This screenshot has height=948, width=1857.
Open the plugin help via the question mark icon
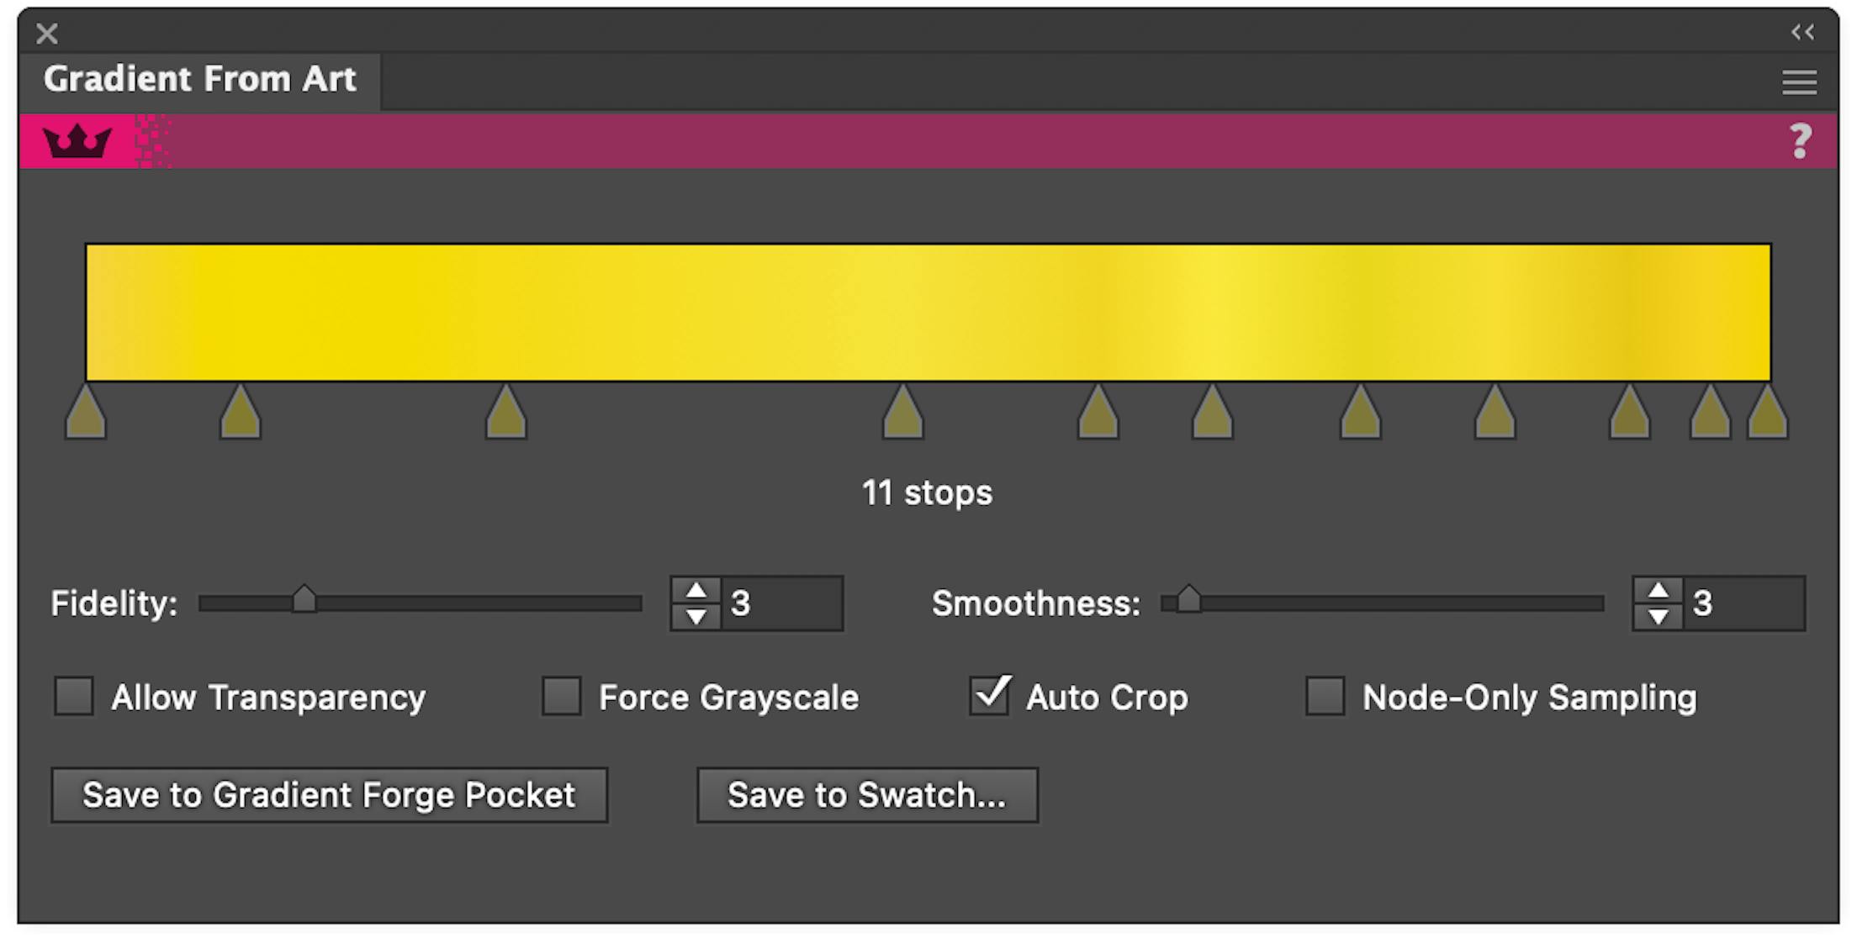[x=1800, y=140]
